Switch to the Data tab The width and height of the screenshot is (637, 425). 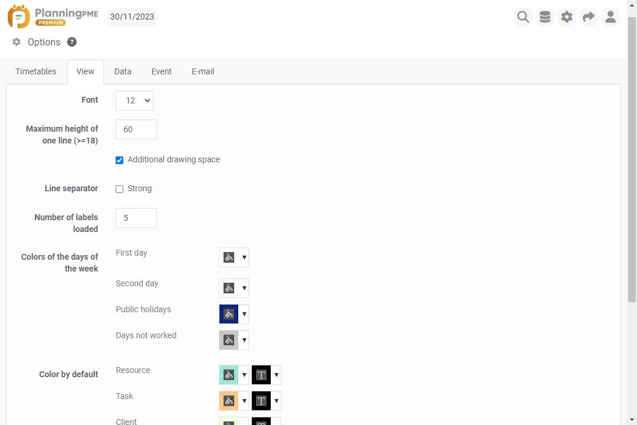(x=123, y=71)
